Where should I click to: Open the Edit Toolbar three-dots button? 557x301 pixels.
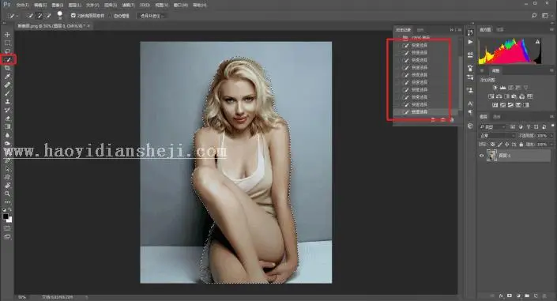[7, 201]
